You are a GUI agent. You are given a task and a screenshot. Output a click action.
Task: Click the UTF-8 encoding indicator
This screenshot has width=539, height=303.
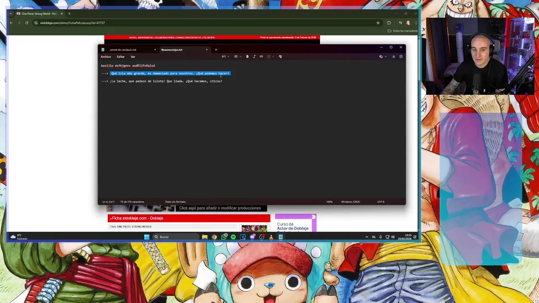tap(381, 202)
